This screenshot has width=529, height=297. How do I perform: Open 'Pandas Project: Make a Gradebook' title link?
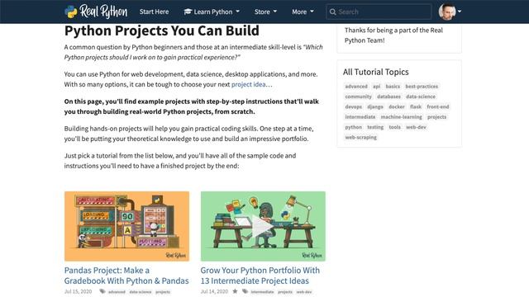[126, 276]
